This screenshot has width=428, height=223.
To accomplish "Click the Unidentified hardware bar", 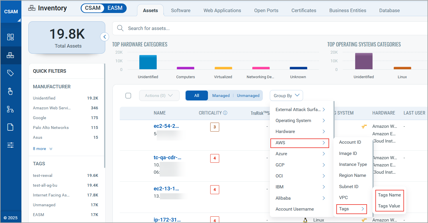I will click(x=148, y=62).
